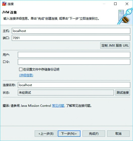The image size is (133, 141).
Task: Select the 连接名称 connection name field
Action: click(74, 85)
